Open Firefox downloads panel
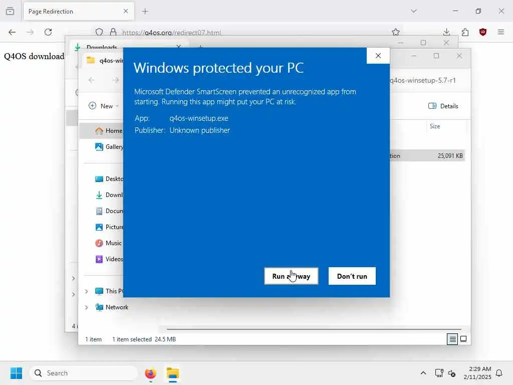Image resolution: width=513 pixels, height=385 pixels. click(446, 32)
